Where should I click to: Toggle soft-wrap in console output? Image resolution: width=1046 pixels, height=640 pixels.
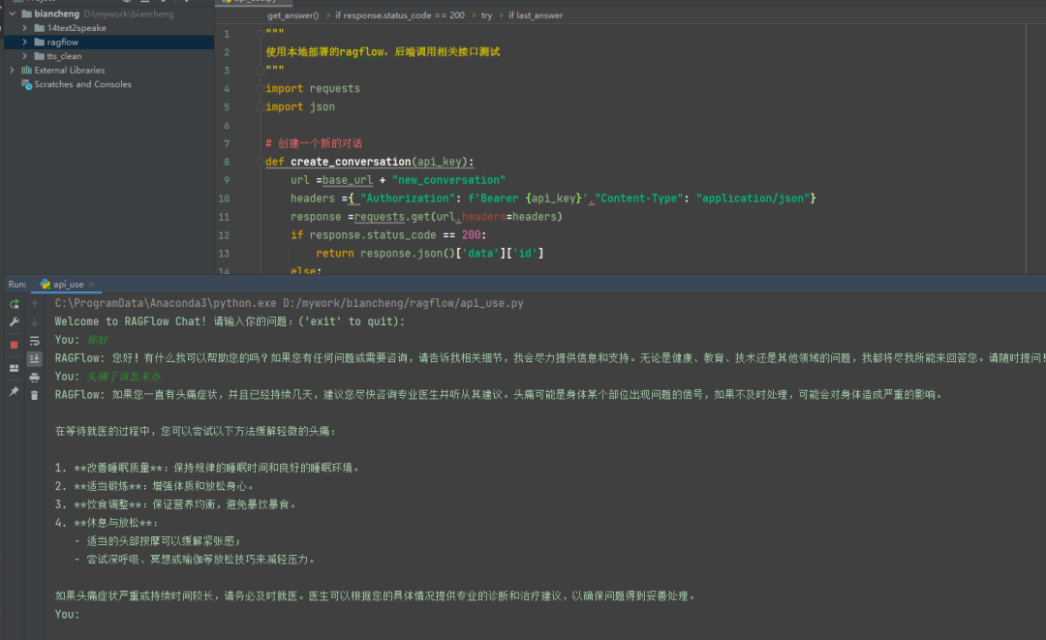(x=35, y=342)
